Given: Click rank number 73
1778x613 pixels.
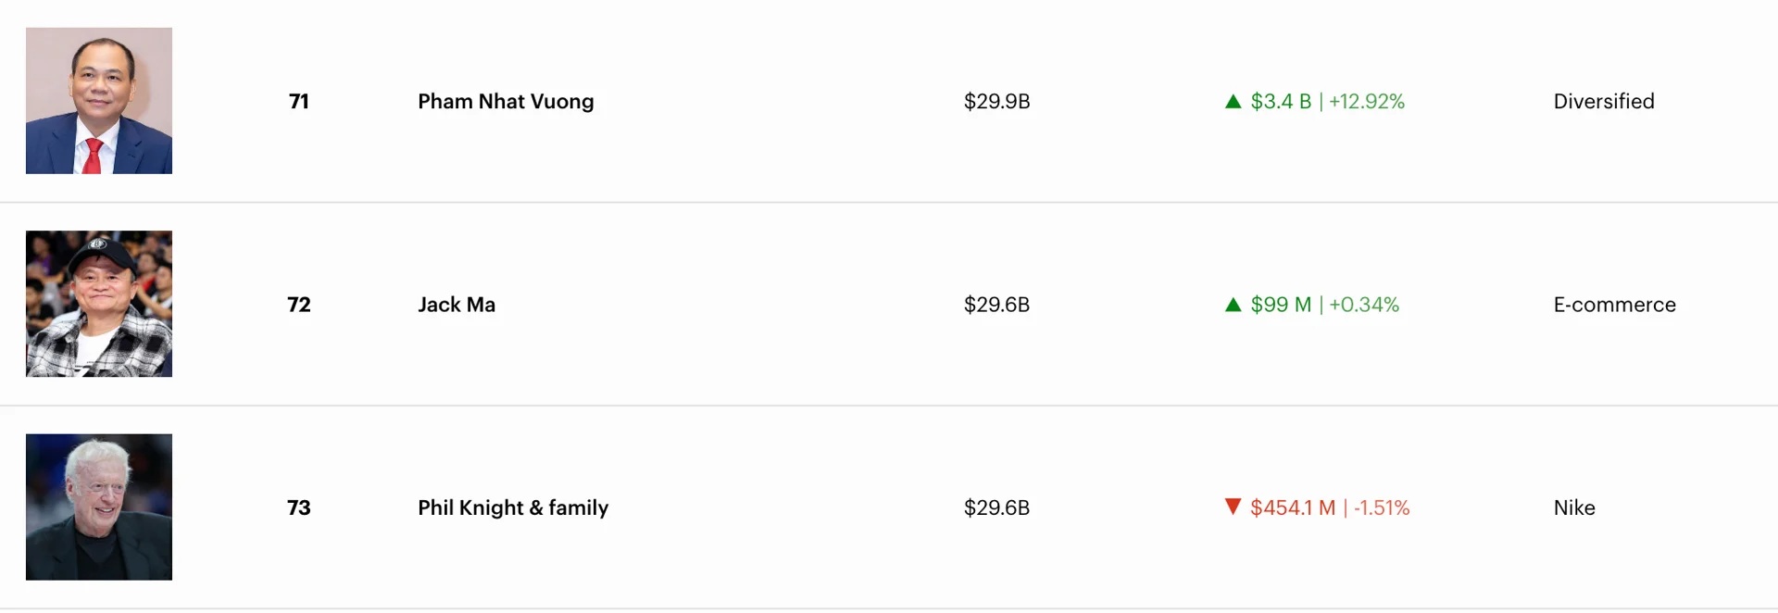Looking at the screenshot, I should click(x=299, y=507).
